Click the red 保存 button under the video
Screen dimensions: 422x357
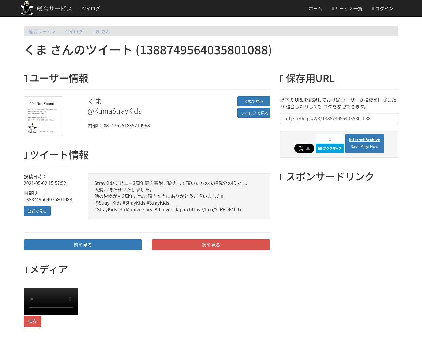(x=33, y=321)
